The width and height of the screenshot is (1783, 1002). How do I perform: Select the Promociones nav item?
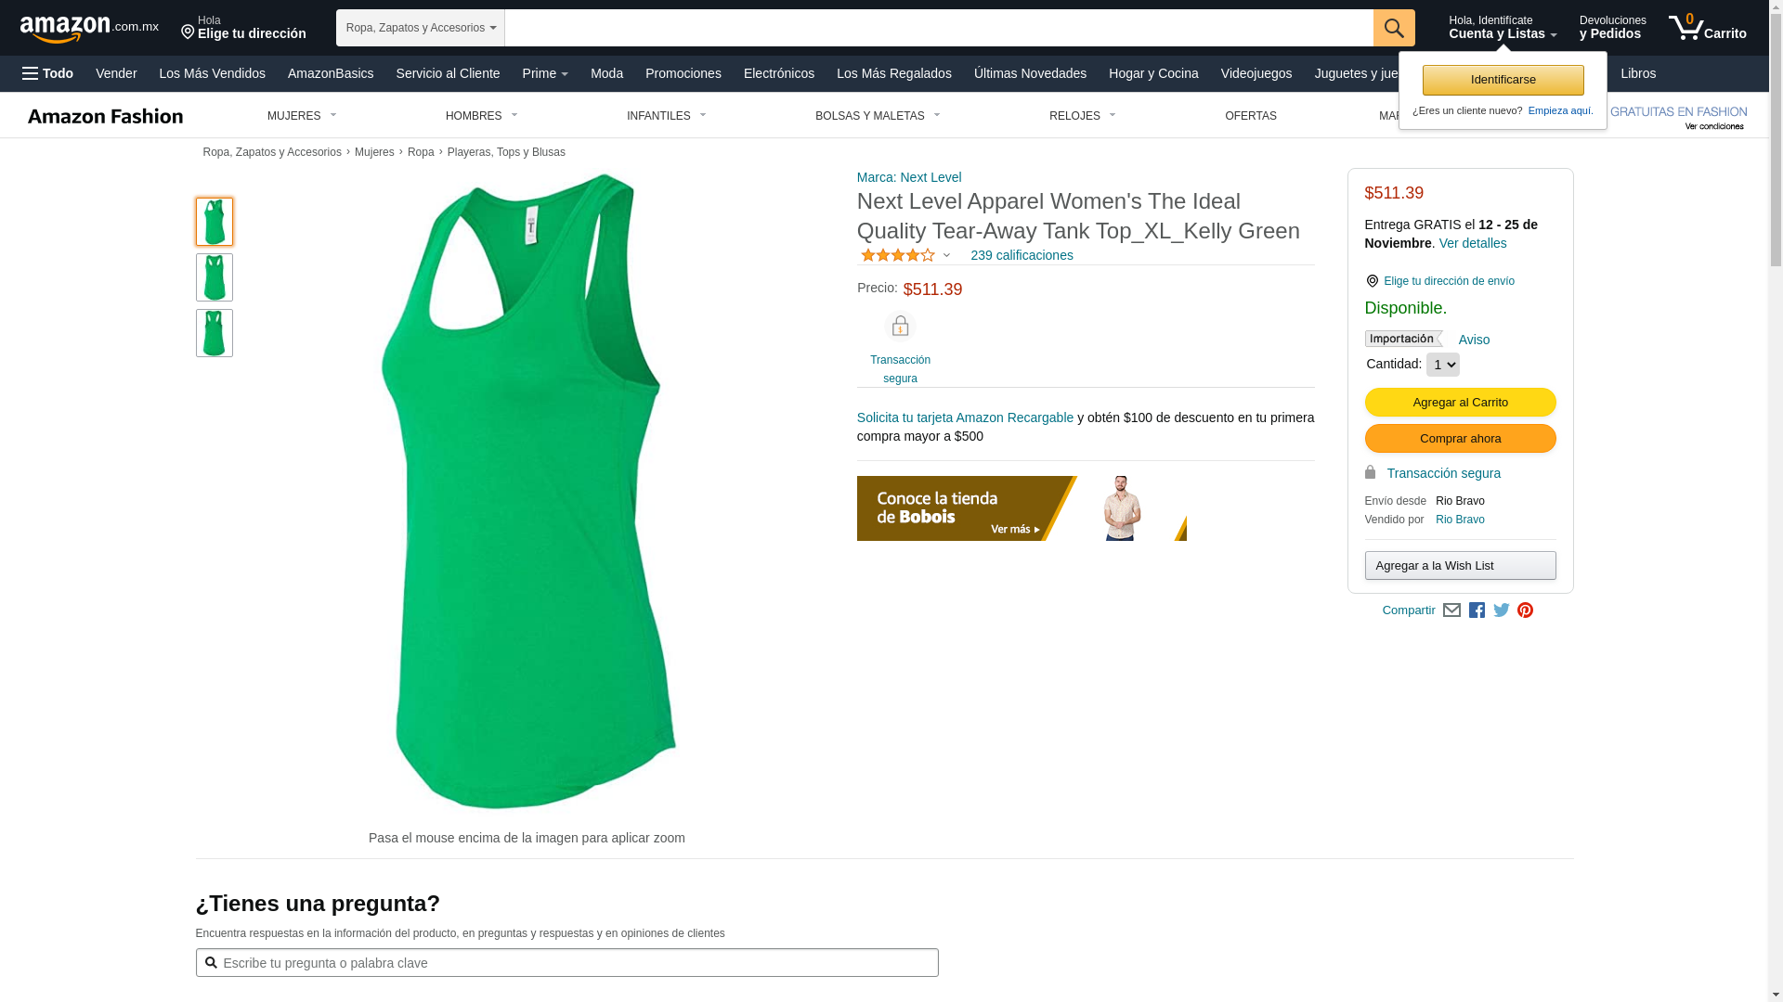pyautogui.click(x=683, y=73)
